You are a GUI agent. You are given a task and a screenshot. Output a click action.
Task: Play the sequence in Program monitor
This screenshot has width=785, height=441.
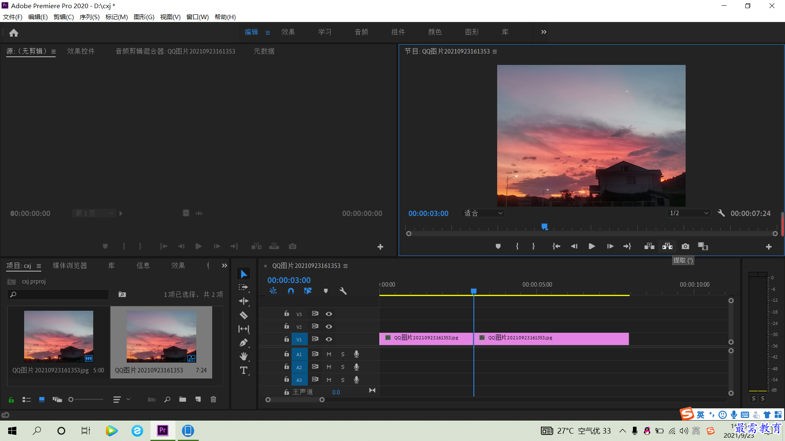click(x=592, y=246)
